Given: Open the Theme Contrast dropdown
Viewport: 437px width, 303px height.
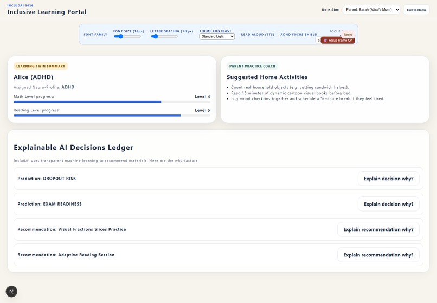Looking at the screenshot, I should click(x=217, y=36).
